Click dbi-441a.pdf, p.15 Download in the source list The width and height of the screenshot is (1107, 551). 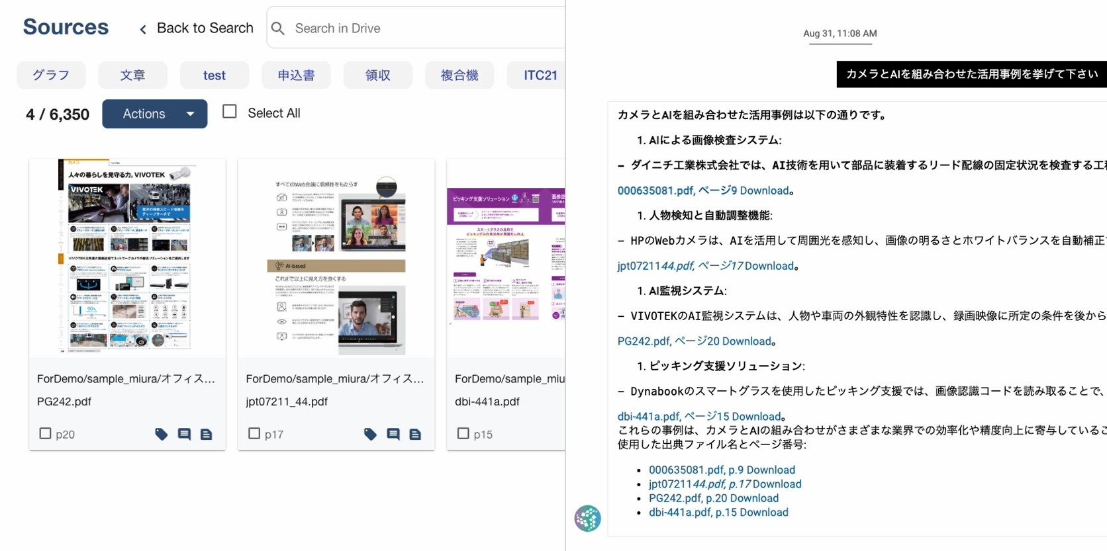point(718,512)
